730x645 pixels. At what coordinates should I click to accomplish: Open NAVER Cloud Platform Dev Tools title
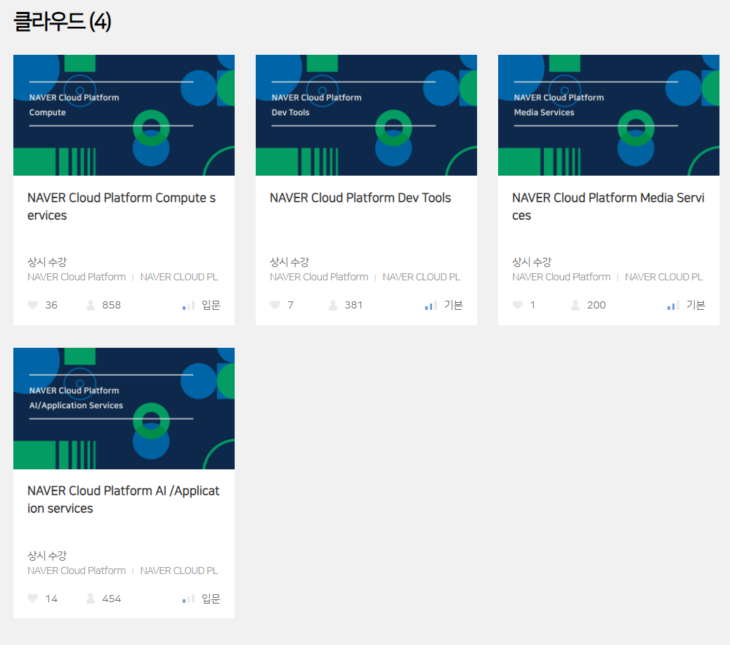pos(360,198)
